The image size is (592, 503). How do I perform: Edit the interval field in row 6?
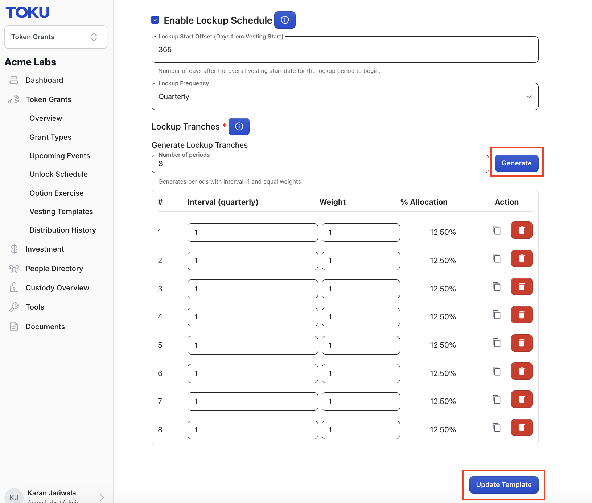[253, 373]
